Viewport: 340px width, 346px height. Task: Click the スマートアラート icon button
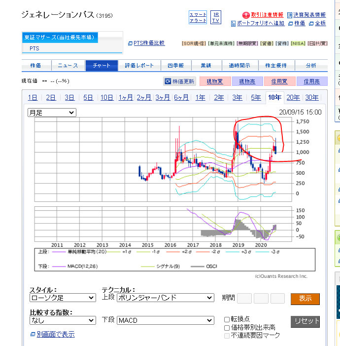pyautogui.click(x=198, y=17)
